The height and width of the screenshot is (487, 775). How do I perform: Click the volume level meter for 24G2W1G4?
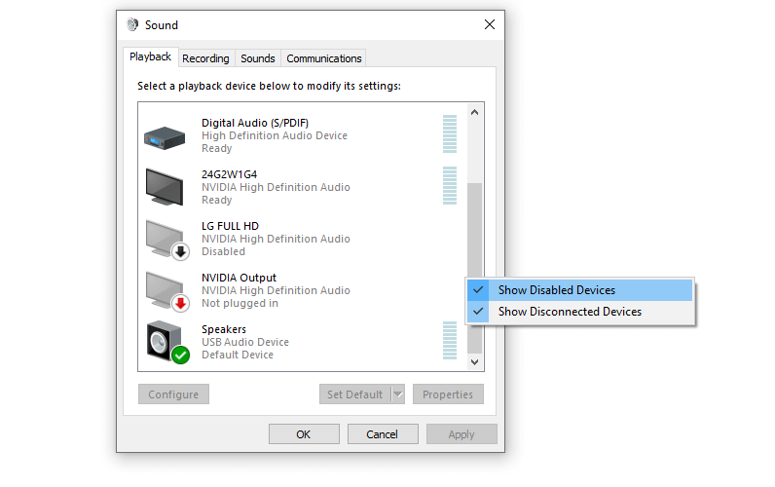pos(450,185)
